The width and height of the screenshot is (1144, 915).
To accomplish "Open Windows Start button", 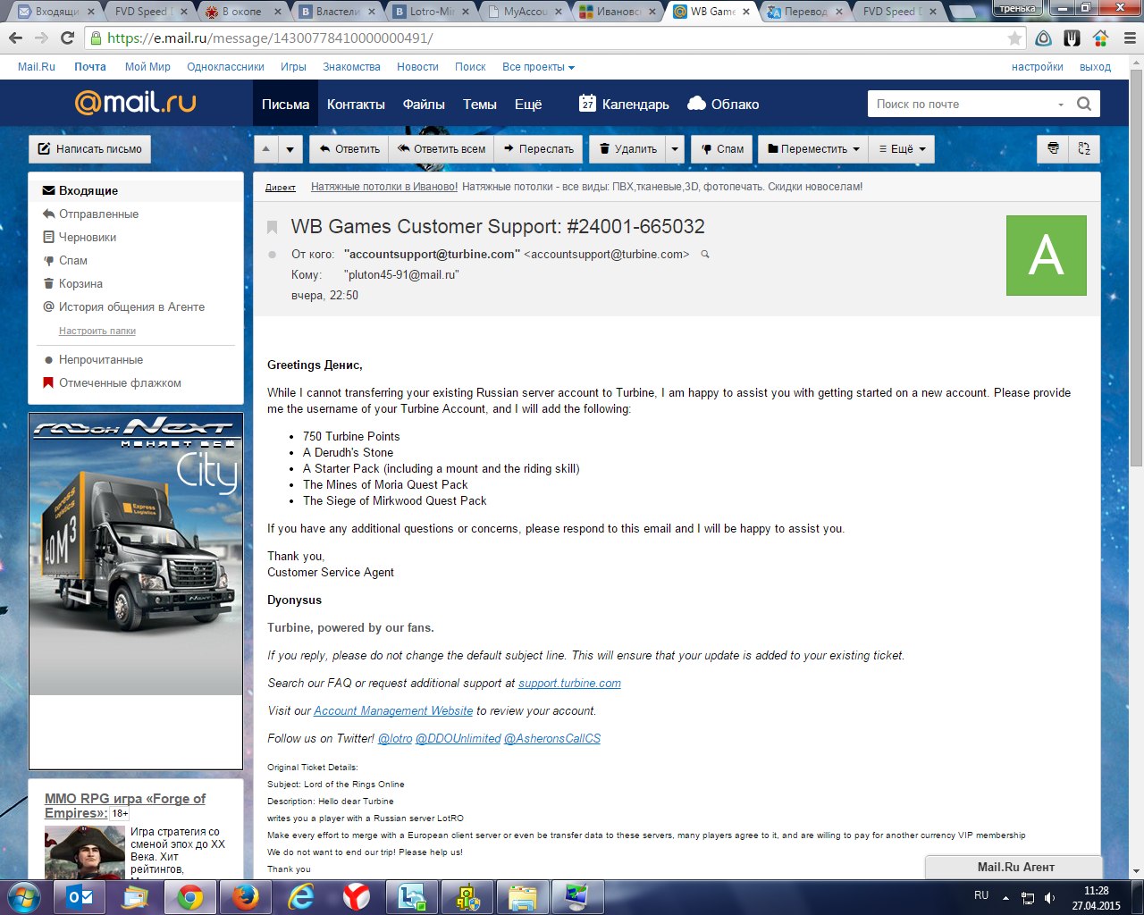I will (x=23, y=897).
